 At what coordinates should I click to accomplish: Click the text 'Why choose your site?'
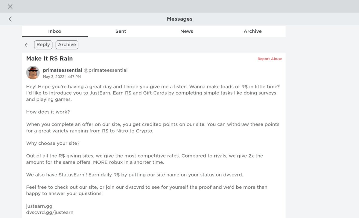point(53,143)
